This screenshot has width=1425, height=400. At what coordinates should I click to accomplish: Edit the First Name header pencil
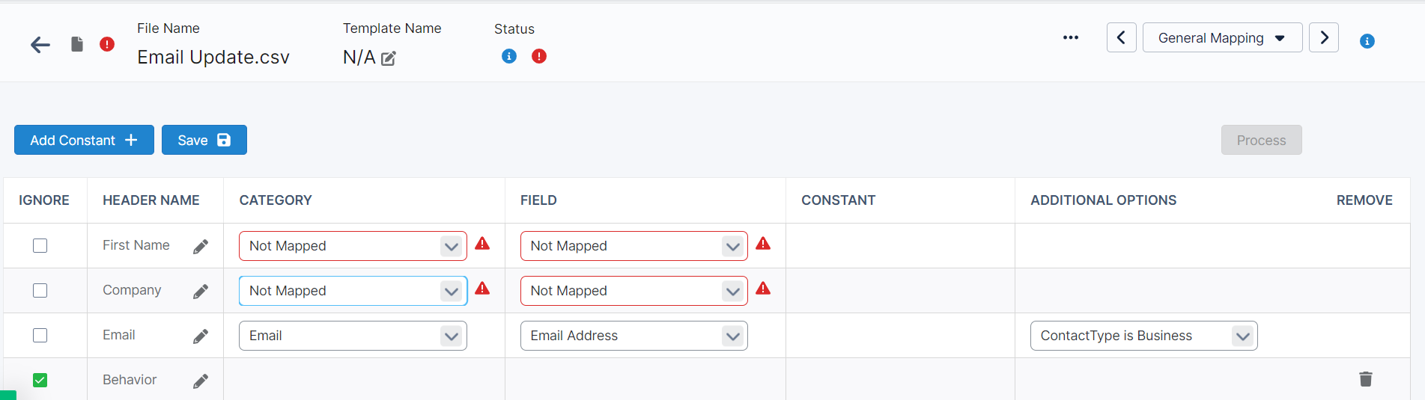(201, 247)
